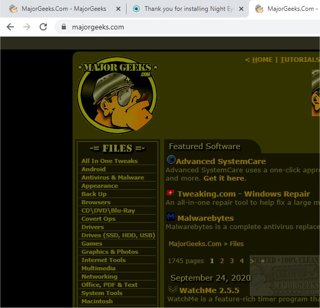320x308 pixels.
Task: Open Antivirus & Malware category
Action: point(113,177)
